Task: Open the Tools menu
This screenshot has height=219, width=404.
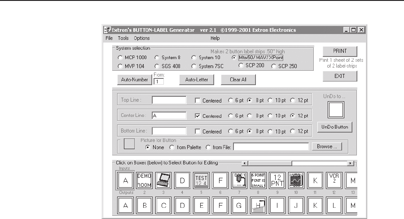Action: pos(123,38)
